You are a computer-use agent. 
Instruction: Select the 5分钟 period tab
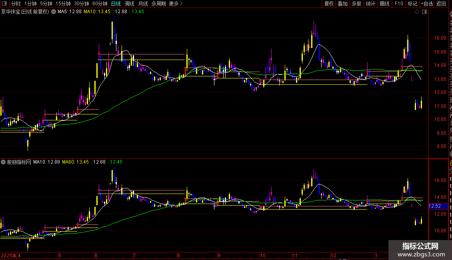[x=46, y=4]
